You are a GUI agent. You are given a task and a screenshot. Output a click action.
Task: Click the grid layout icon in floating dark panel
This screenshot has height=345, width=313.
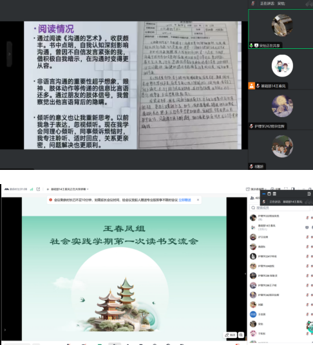click(x=274, y=194)
